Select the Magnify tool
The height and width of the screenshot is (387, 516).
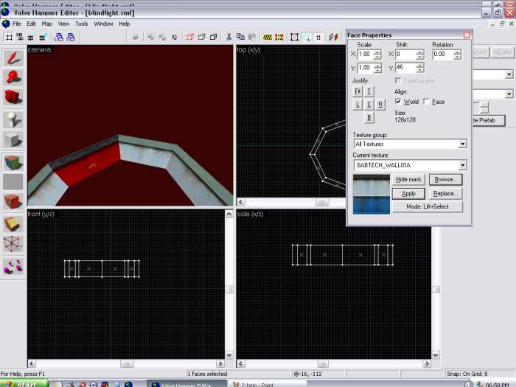click(13, 77)
